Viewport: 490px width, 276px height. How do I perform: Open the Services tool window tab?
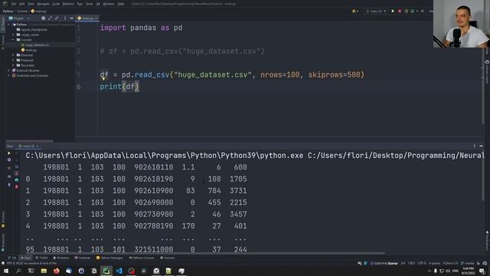[168, 258]
